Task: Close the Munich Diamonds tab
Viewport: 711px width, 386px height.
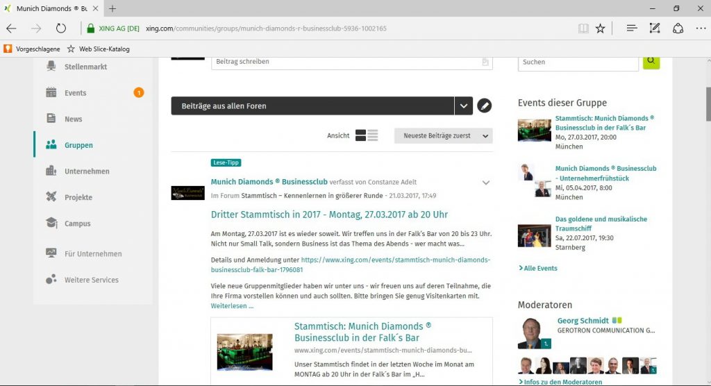Action: pyautogui.click(x=95, y=8)
